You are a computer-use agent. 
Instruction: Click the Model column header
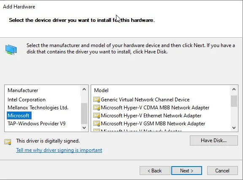[101, 90]
